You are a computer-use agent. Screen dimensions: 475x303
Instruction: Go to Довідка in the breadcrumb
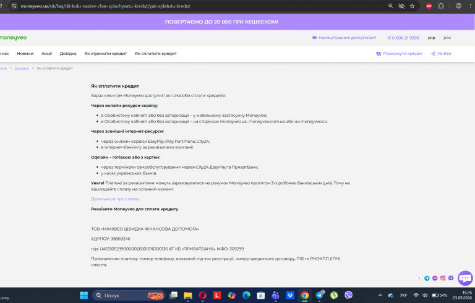pos(22,69)
